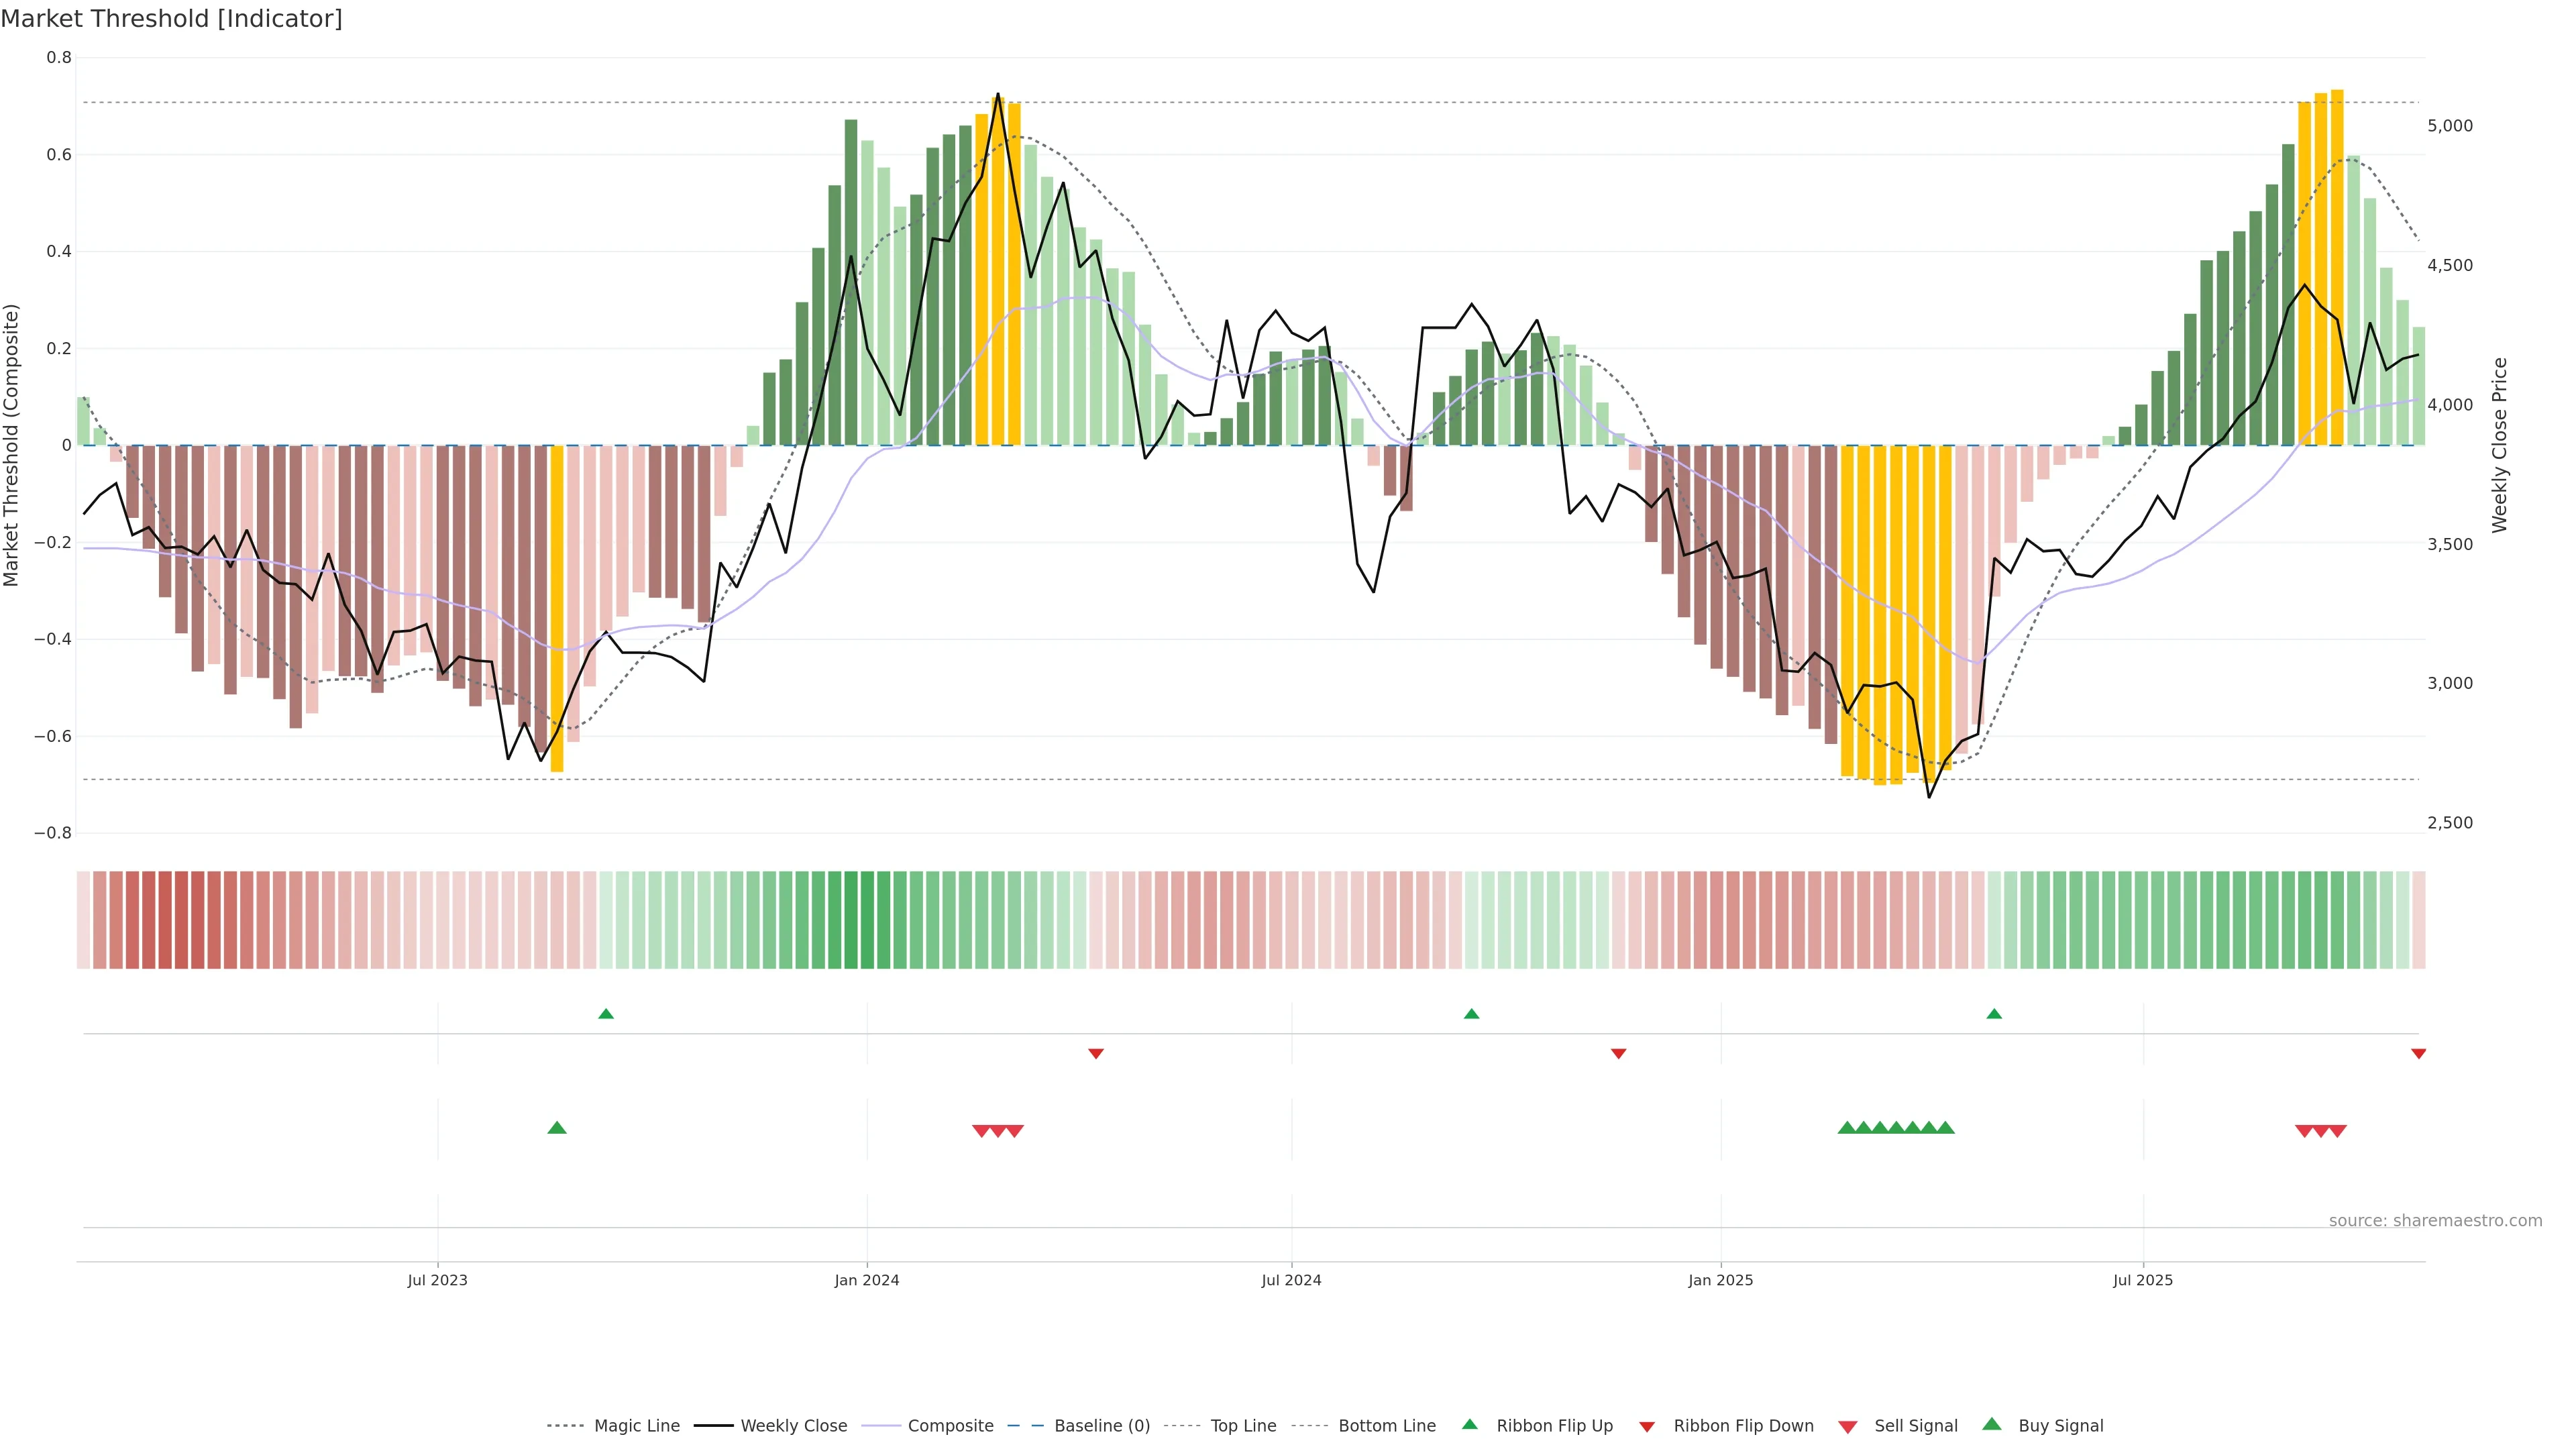Click first Ribbon Flip Up marker after Jul 2023

(606, 1014)
